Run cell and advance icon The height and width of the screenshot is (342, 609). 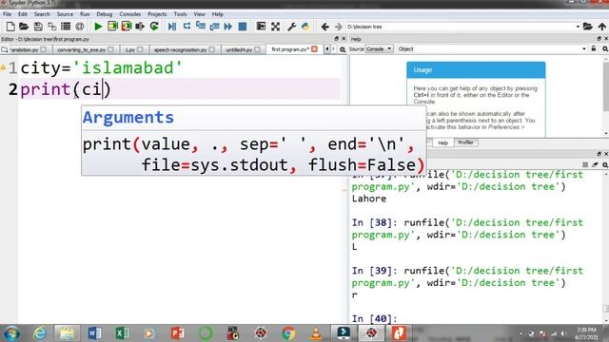pyautogui.click(x=127, y=27)
